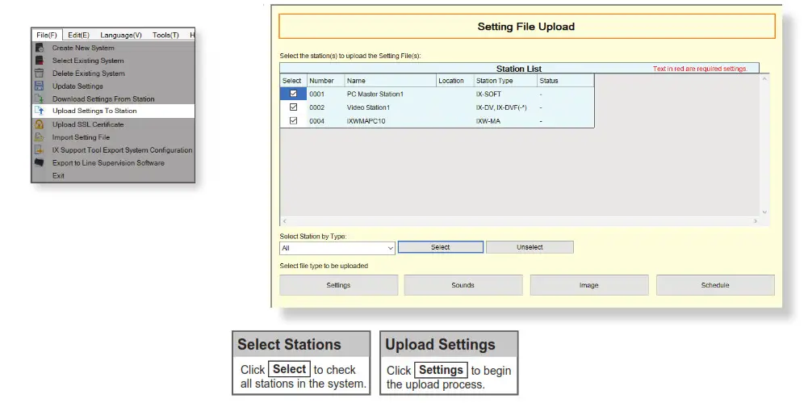Click the Update Settings save icon

[x=40, y=86]
